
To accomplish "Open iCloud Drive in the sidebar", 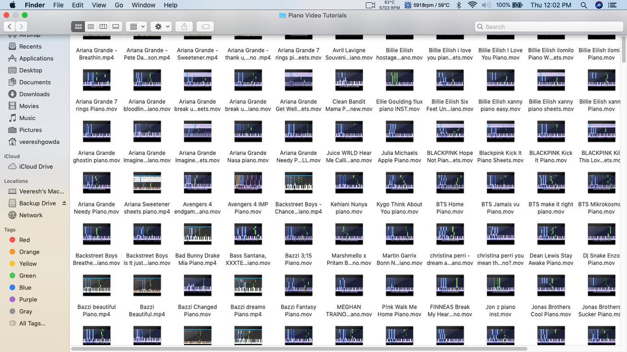I will click(36, 167).
